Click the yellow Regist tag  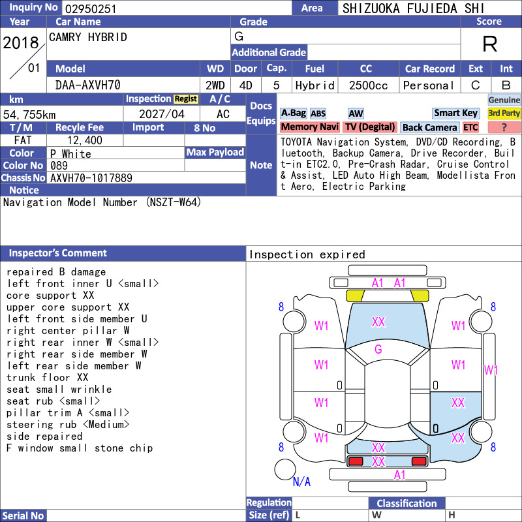pyautogui.click(x=186, y=99)
